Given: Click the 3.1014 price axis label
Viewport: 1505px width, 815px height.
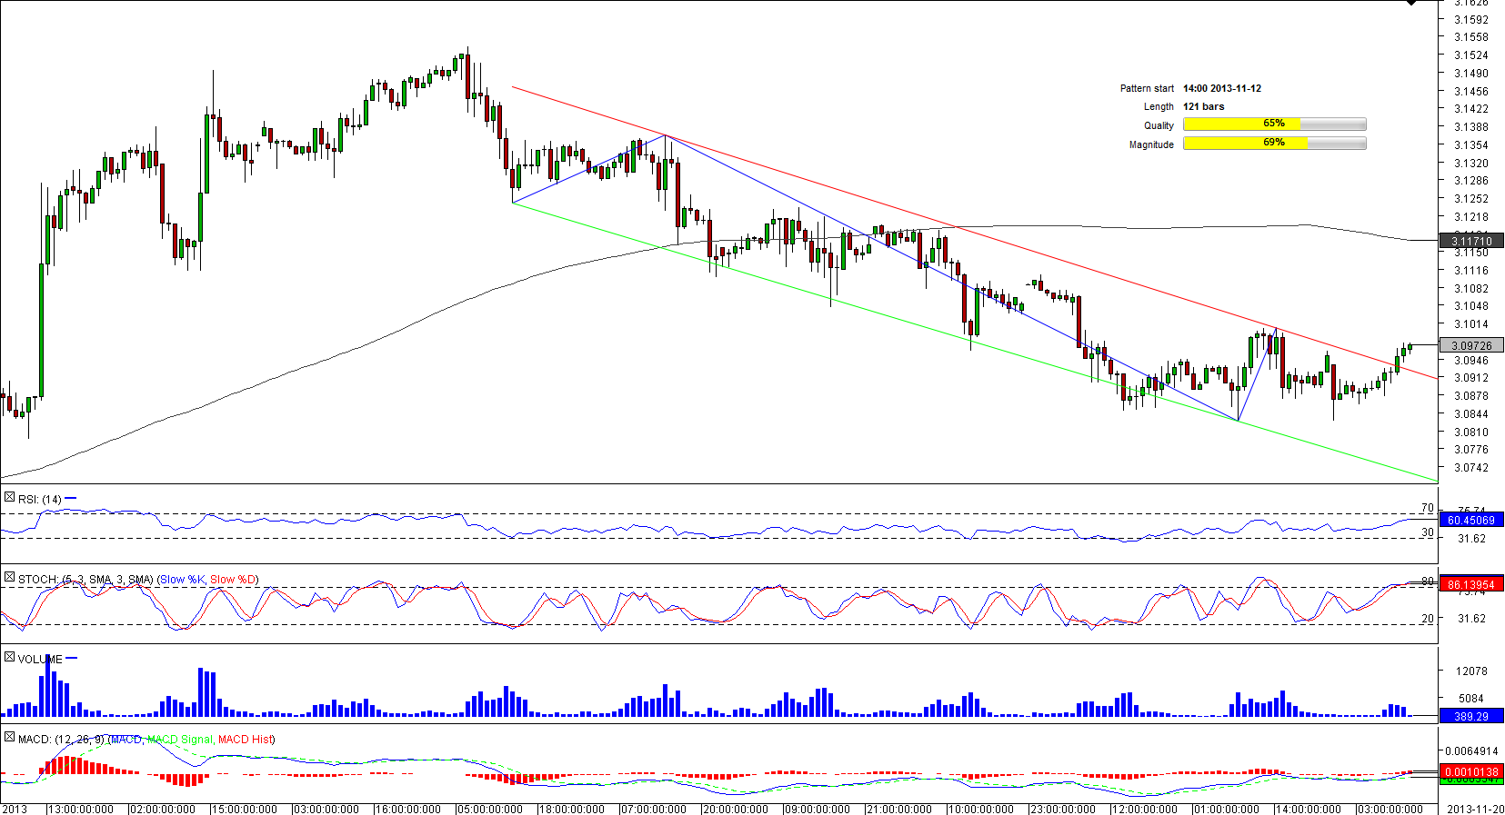Looking at the screenshot, I should pos(1470,324).
